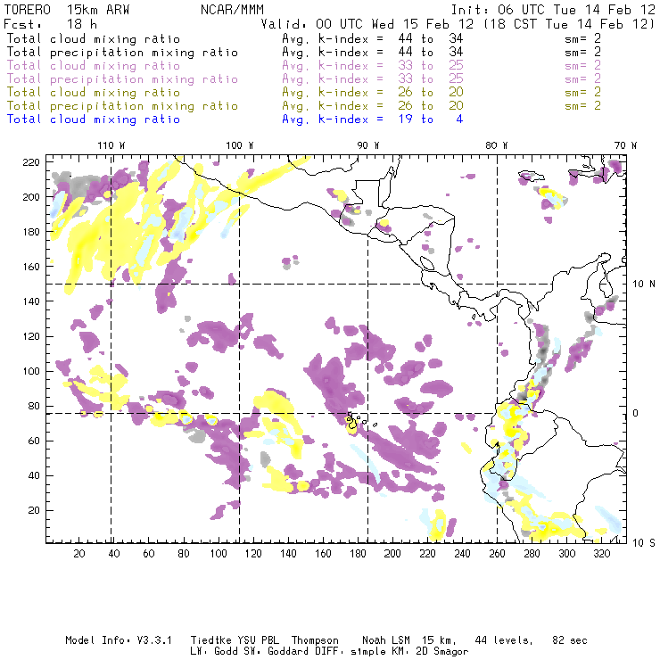Click the 'Noah LSM' footer text
660x660 pixels.
[x=386, y=640]
